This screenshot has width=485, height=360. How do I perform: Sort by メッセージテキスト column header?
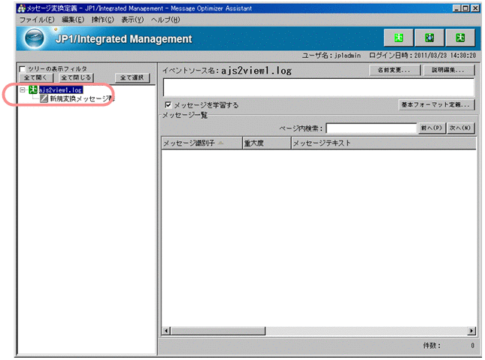pyautogui.click(x=383, y=144)
